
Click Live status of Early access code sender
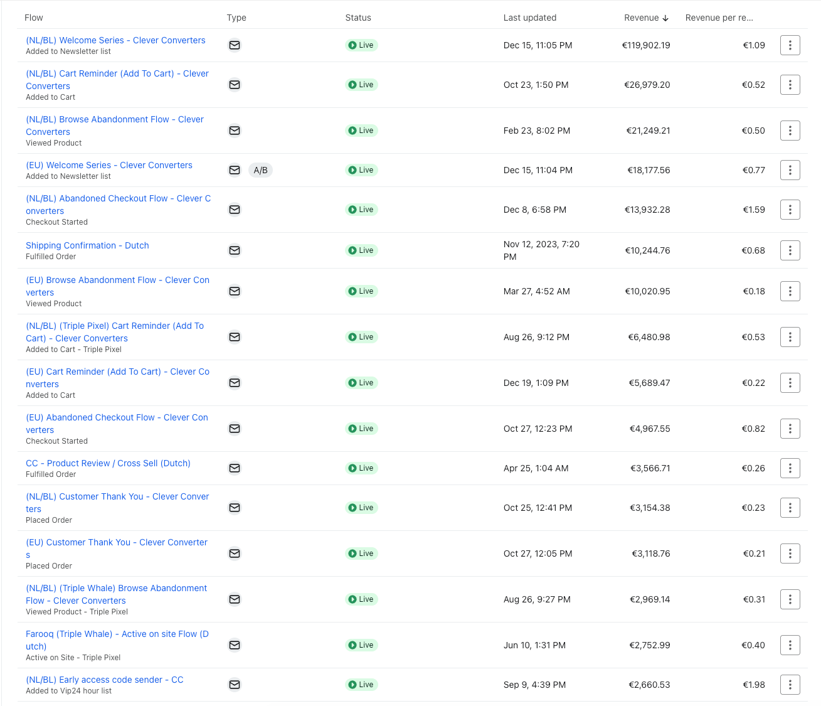click(x=361, y=685)
